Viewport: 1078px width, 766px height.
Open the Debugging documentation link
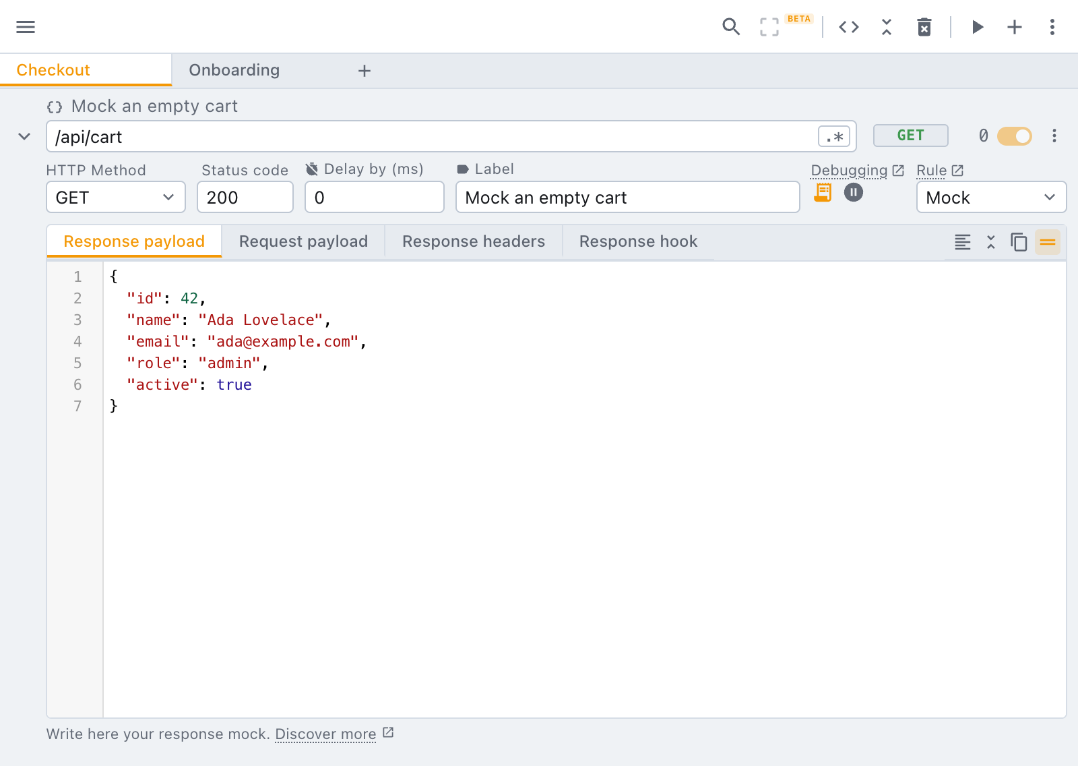pyautogui.click(x=857, y=171)
